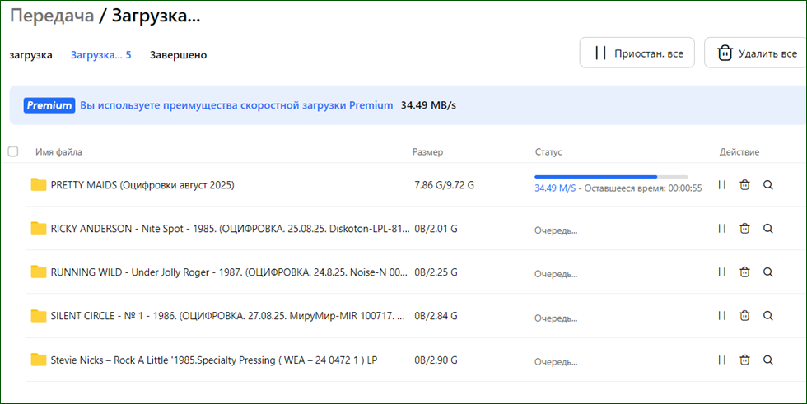Pause the RICKY ANDERSON queued download
Viewport: 807px width, 404px height.
point(722,228)
